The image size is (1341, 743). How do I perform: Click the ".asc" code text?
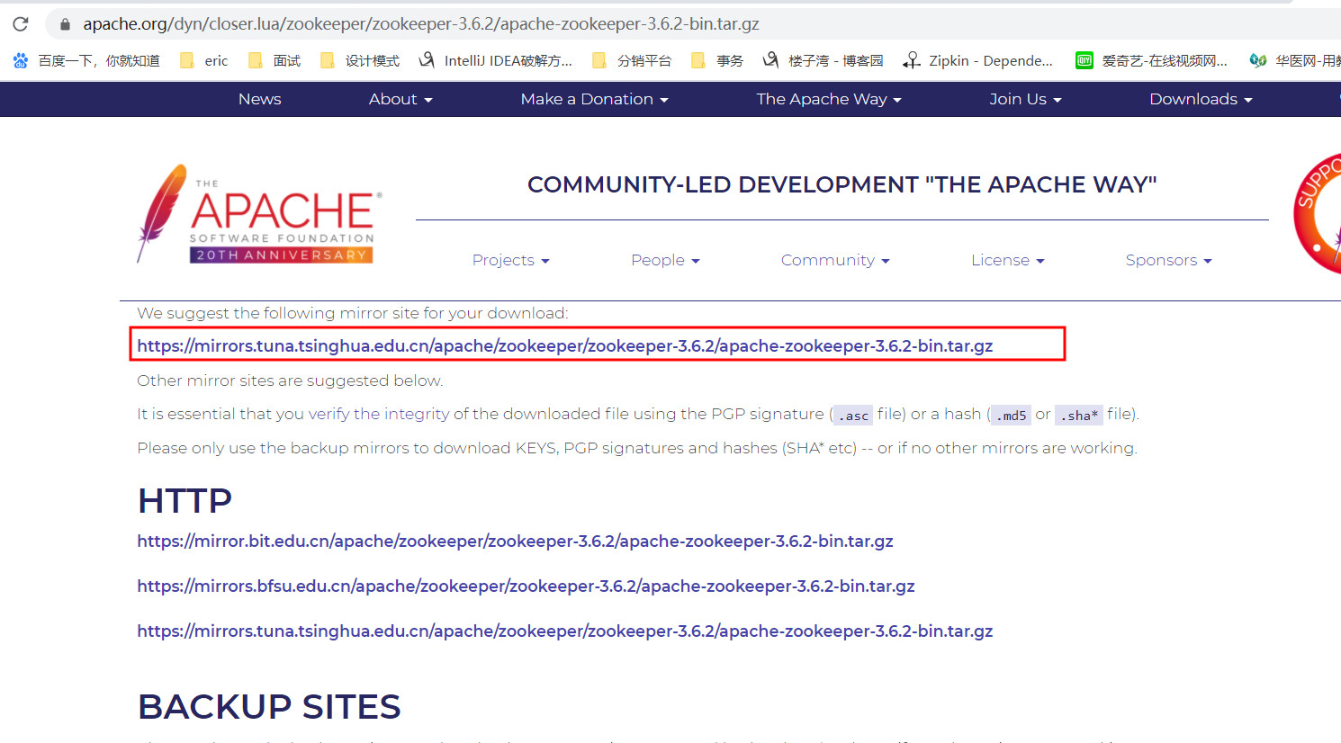click(853, 415)
